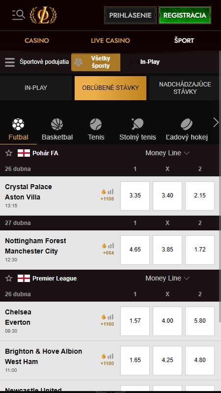The height and width of the screenshot is (393, 221).
Task: Open Chelsea vs Everton +1160 markets
Action: pos(107,321)
